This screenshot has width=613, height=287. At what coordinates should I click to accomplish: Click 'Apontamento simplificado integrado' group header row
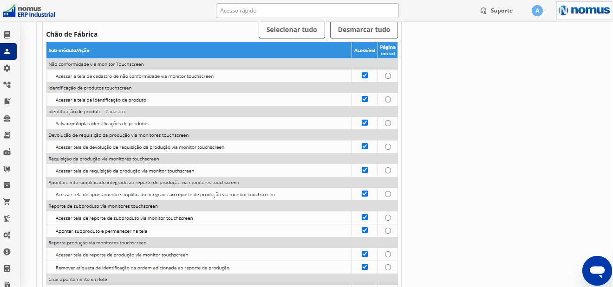coord(222,182)
